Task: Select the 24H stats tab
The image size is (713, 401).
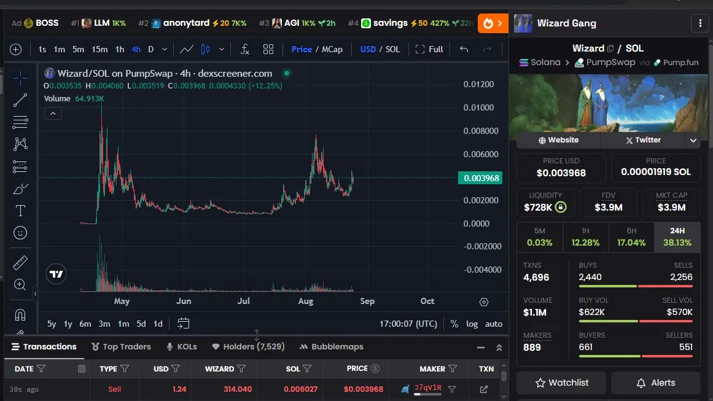Action: pos(677,237)
